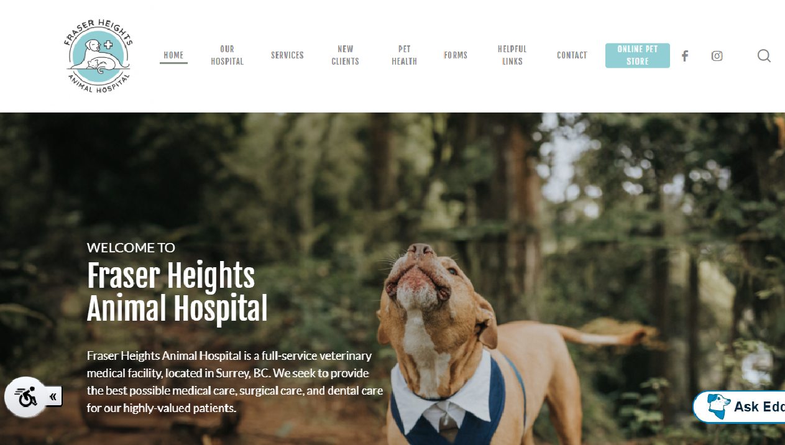Expand the Our Hospital menu
The image size is (785, 445).
[x=227, y=55]
